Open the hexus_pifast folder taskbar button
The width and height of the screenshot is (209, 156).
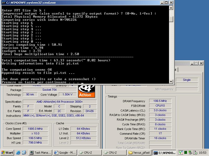pyautogui.click(x=139, y=153)
